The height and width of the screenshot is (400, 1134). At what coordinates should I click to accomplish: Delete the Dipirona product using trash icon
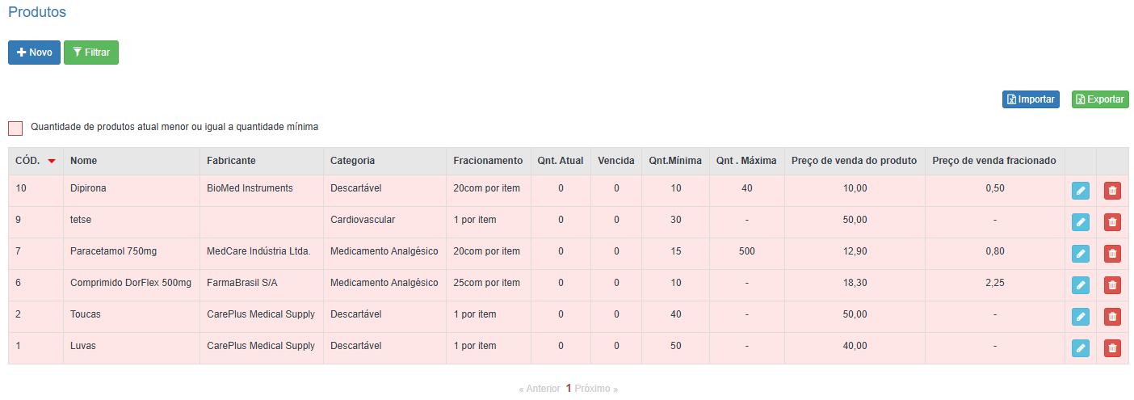coord(1112,191)
